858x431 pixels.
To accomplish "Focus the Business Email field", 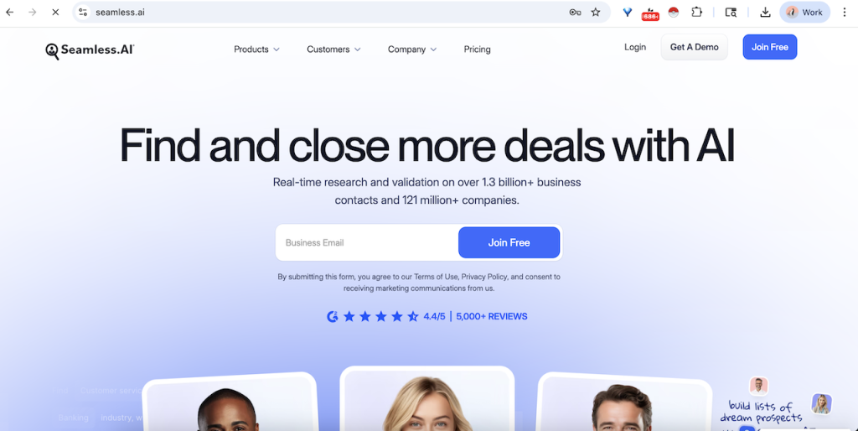I will [367, 242].
